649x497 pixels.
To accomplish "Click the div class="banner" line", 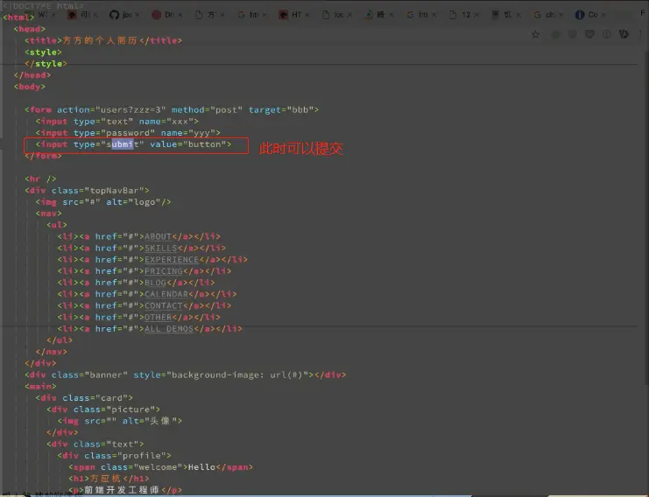I will pyautogui.click(x=185, y=375).
